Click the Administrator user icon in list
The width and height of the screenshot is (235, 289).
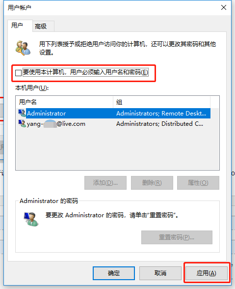[x=22, y=113]
